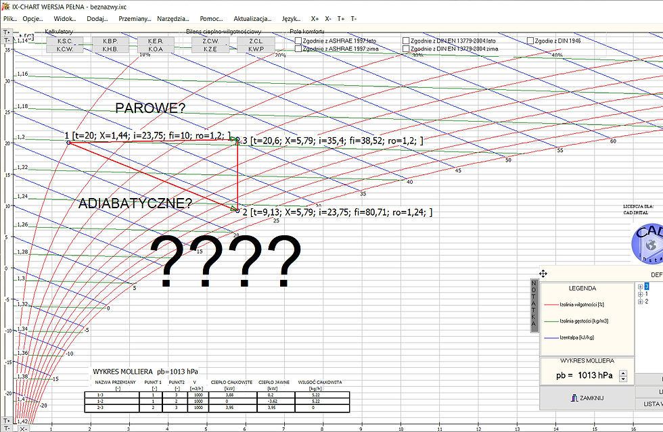Open the K.H.B. calculator
Screen dimensions: 663x432
coord(110,49)
